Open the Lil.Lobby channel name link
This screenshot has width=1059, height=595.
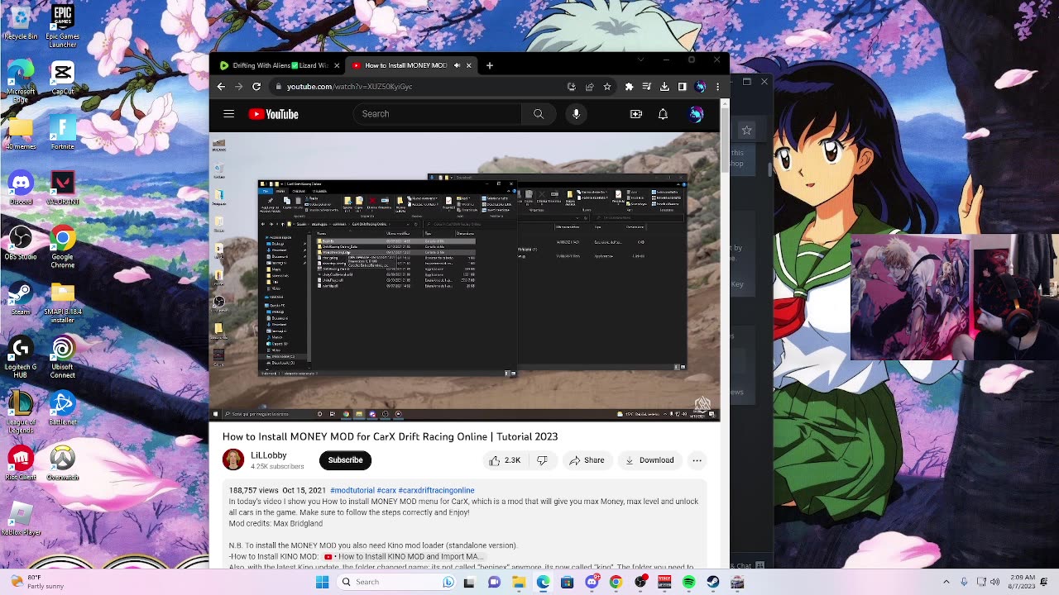click(269, 455)
